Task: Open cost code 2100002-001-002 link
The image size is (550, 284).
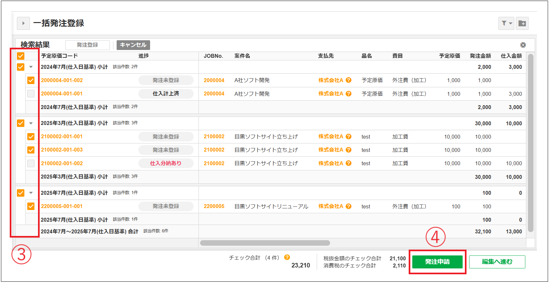Action: (62, 163)
